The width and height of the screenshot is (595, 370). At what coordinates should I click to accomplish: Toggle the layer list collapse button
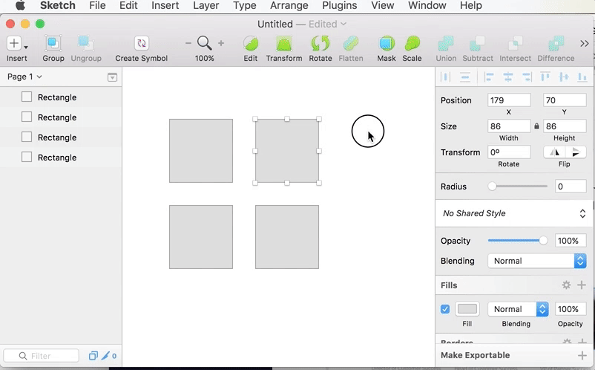pos(112,77)
